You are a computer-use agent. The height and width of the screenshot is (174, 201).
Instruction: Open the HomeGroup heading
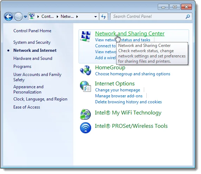point(110,68)
